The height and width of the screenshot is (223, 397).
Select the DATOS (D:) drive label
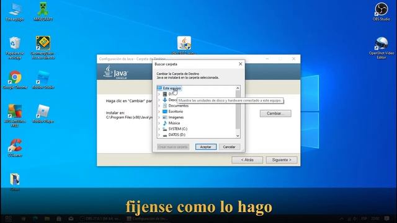click(177, 135)
